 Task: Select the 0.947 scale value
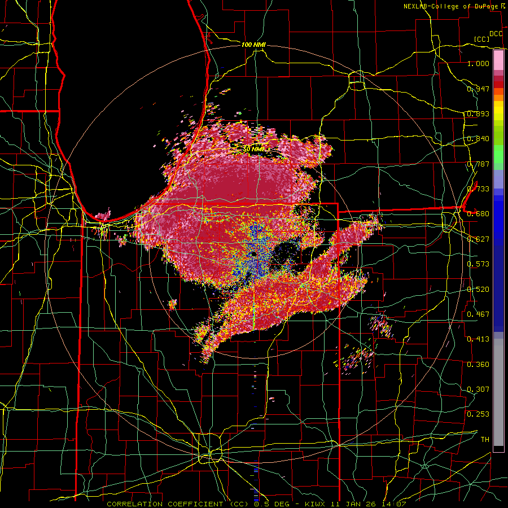click(x=478, y=89)
